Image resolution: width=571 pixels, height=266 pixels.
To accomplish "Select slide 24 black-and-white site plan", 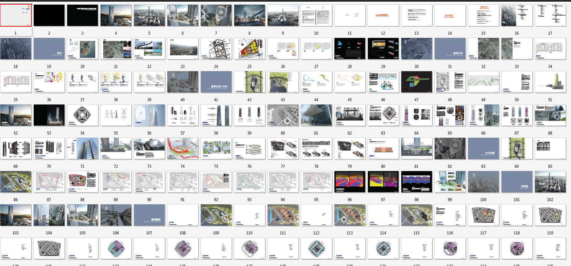I will pos(216,49).
